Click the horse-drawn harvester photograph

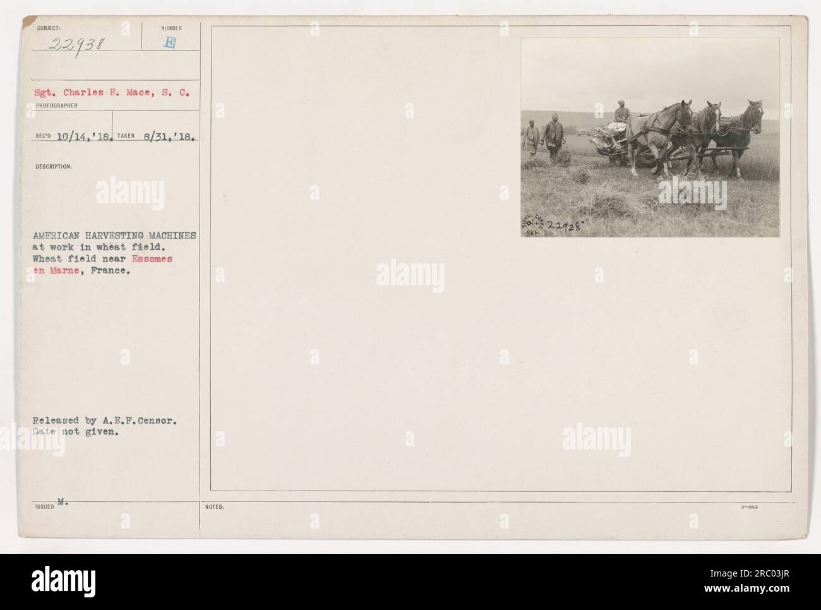(x=650, y=137)
